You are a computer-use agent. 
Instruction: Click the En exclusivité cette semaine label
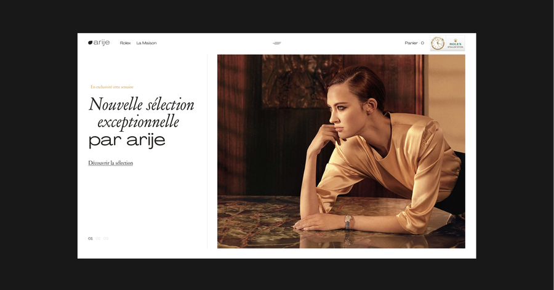click(x=112, y=87)
